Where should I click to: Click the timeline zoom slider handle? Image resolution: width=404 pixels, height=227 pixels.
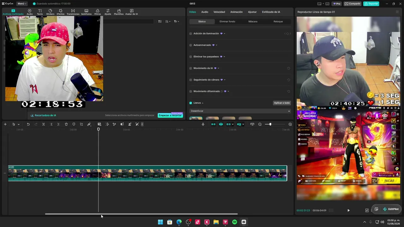point(270,124)
